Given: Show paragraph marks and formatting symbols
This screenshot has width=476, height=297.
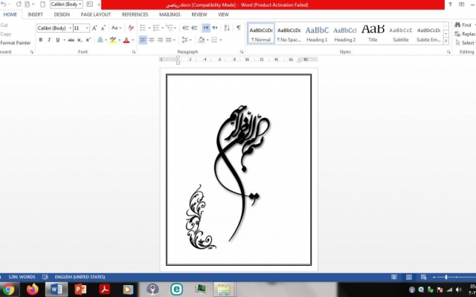Looking at the screenshot, I should (239, 27).
